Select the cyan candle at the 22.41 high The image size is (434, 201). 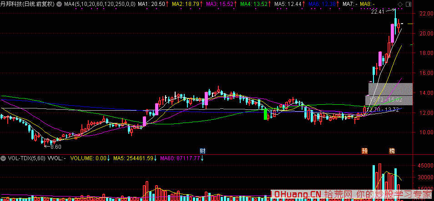[395, 22]
